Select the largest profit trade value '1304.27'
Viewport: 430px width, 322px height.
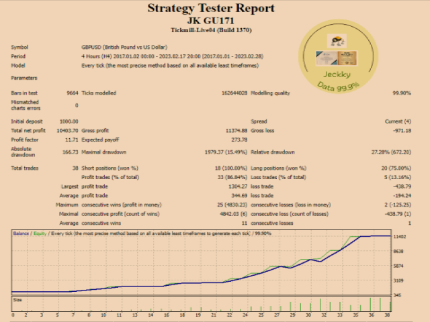coord(238,186)
